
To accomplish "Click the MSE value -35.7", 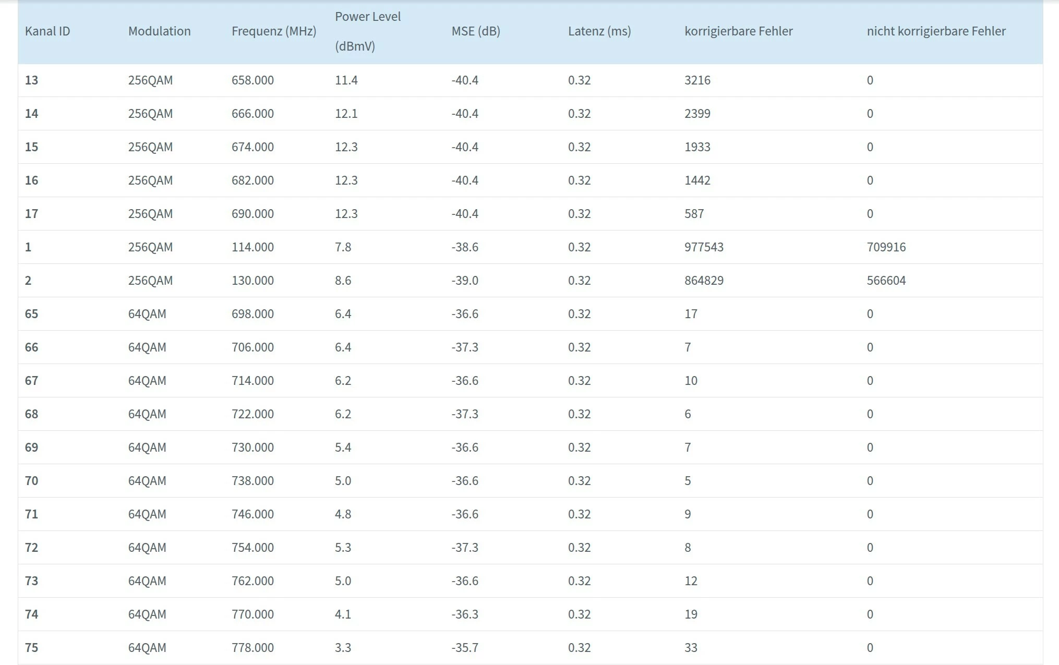I will pyautogui.click(x=464, y=648).
